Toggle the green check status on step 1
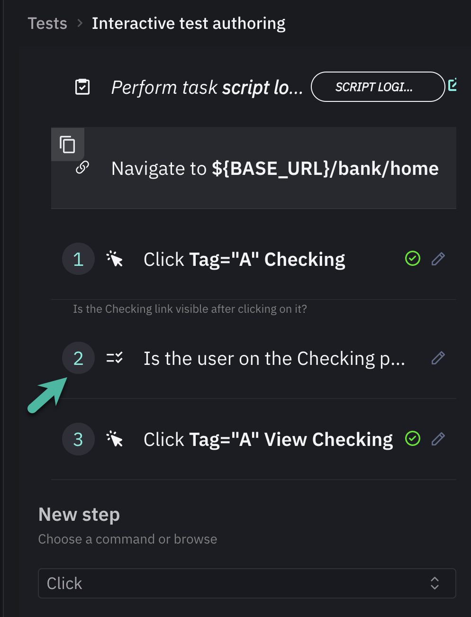 pos(412,259)
